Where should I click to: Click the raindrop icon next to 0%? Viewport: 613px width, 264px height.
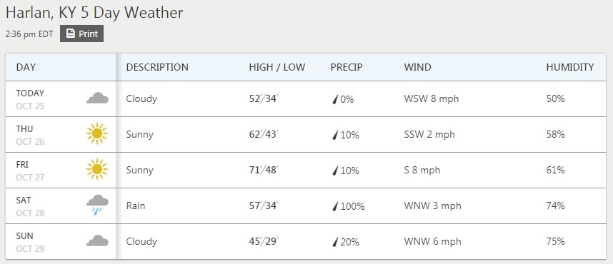pyautogui.click(x=335, y=100)
